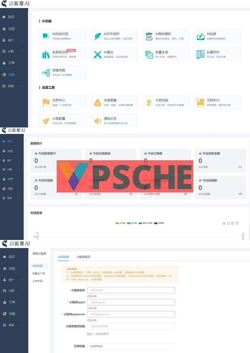Click the chart refresh icon in 对话走势

click(x=237, y=223)
